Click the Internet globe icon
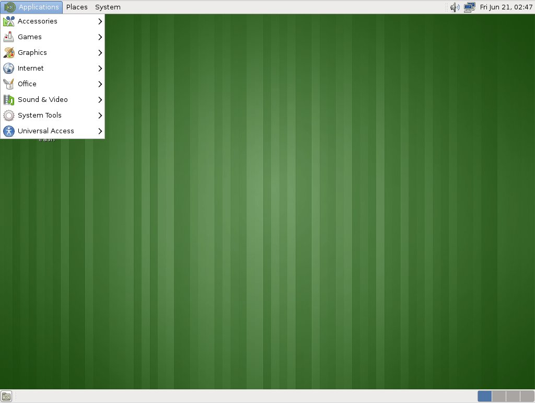Viewport: 535px width, 403px height. click(8, 68)
